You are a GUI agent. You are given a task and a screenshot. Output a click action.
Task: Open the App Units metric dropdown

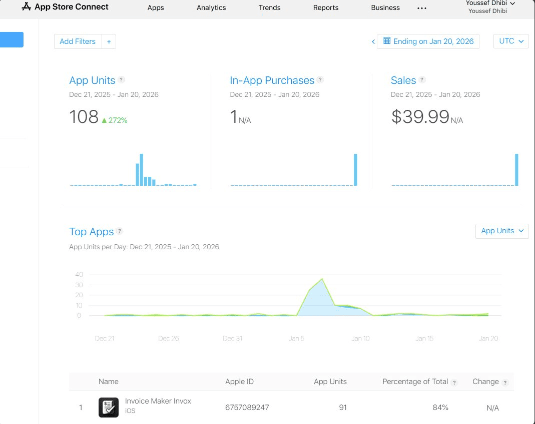tap(502, 231)
